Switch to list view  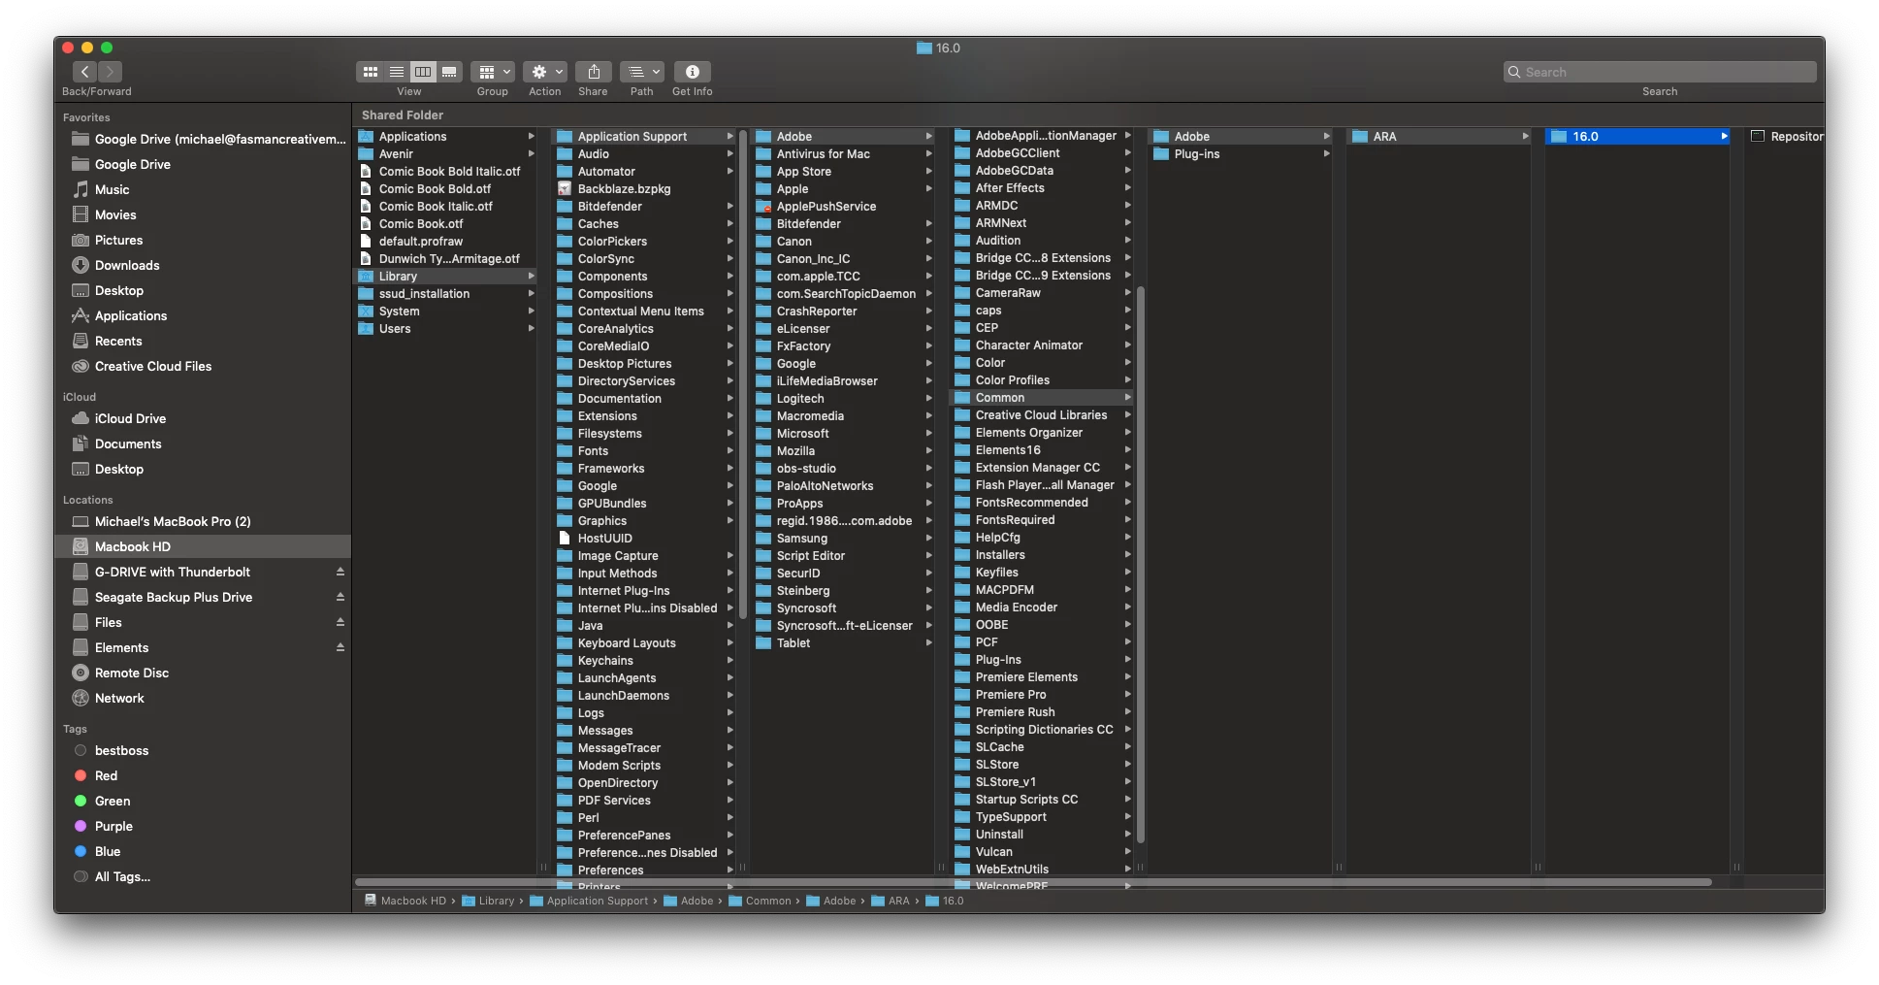coord(397,72)
